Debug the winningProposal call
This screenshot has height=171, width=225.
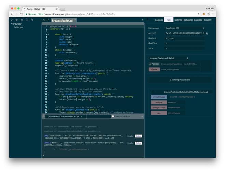(x=138, y=143)
